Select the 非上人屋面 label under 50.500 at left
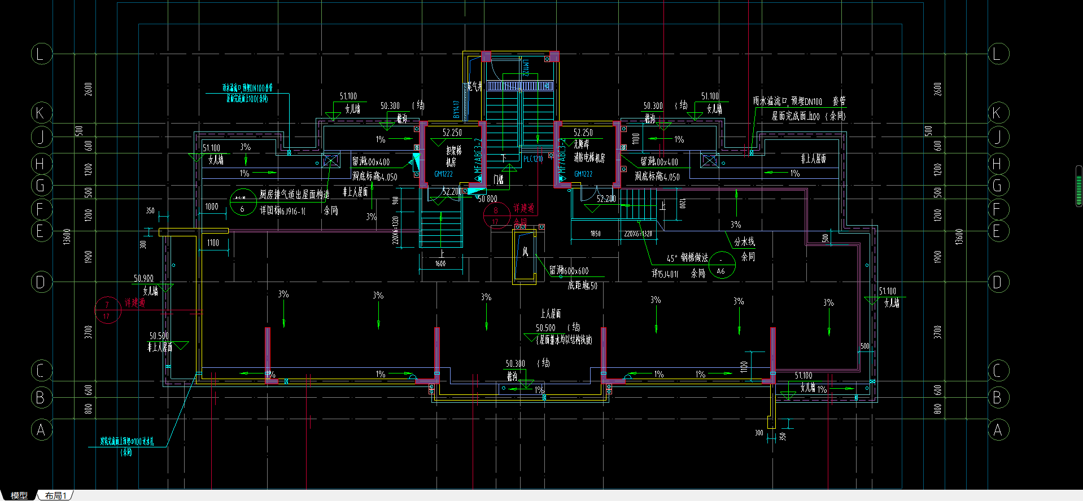 pyautogui.click(x=160, y=347)
